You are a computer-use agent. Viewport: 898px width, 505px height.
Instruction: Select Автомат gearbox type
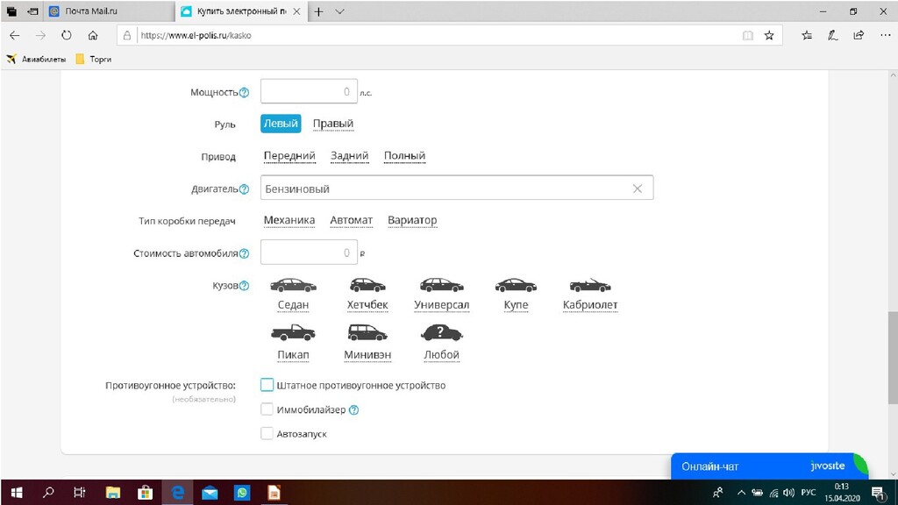coord(351,220)
